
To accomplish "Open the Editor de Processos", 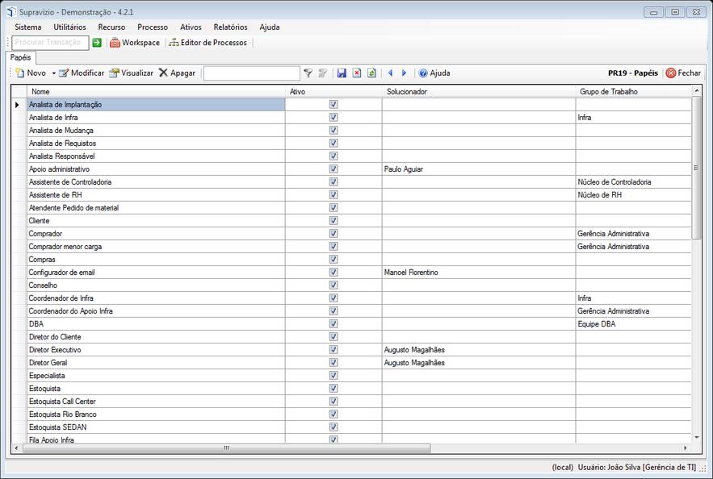I will [208, 43].
